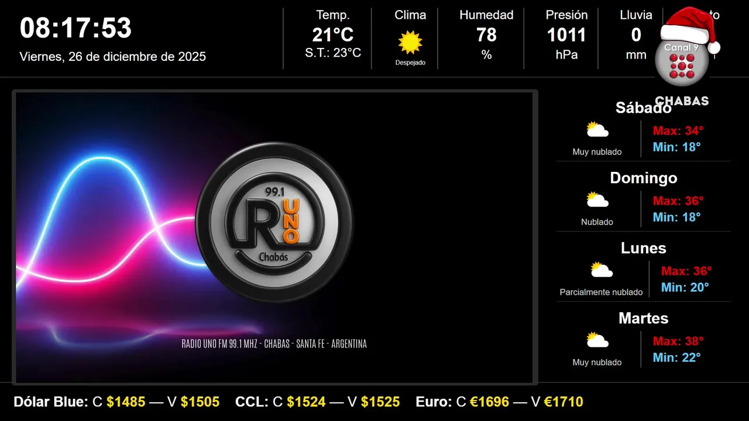Viewport: 749px width, 421px height.
Task: Click Dólar Blue buy price $1485
Action: click(126, 402)
